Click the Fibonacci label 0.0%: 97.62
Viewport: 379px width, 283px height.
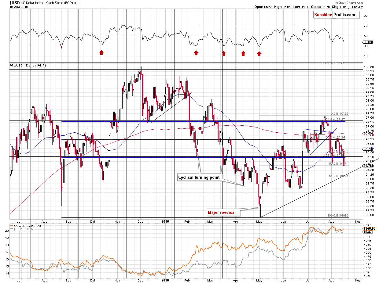click(340, 113)
